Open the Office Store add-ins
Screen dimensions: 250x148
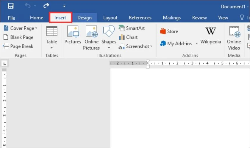coord(169,31)
